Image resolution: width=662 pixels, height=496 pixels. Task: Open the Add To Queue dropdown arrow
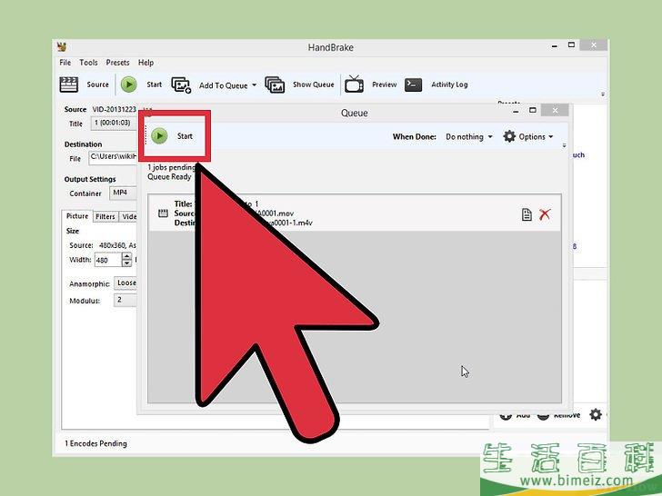coord(255,84)
